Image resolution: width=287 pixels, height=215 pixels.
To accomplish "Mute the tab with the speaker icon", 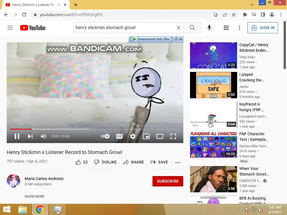I will click(59, 5).
